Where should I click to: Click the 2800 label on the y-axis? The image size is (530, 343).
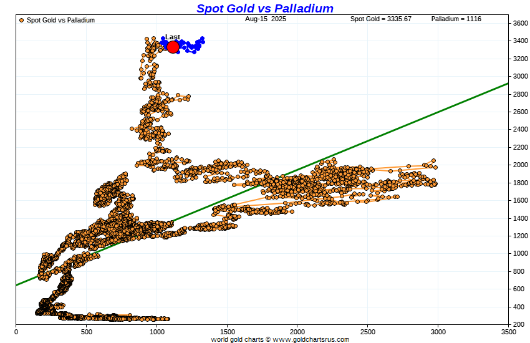click(520, 94)
